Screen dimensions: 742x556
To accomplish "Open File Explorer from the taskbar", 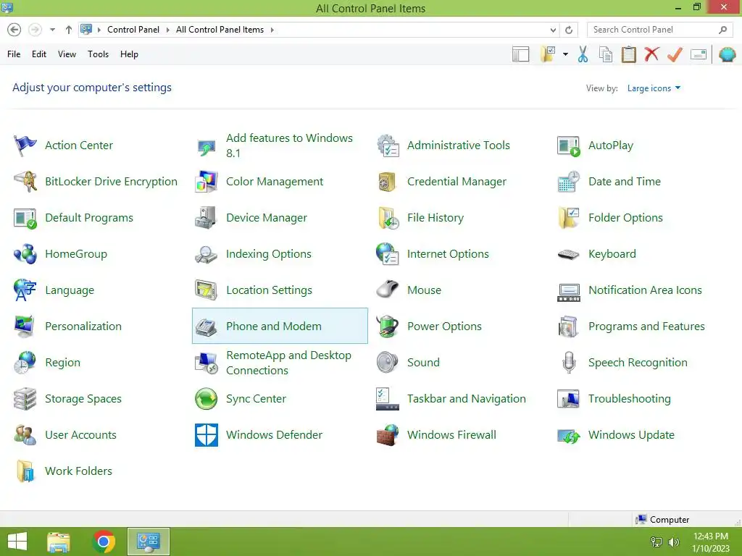I will (59, 542).
